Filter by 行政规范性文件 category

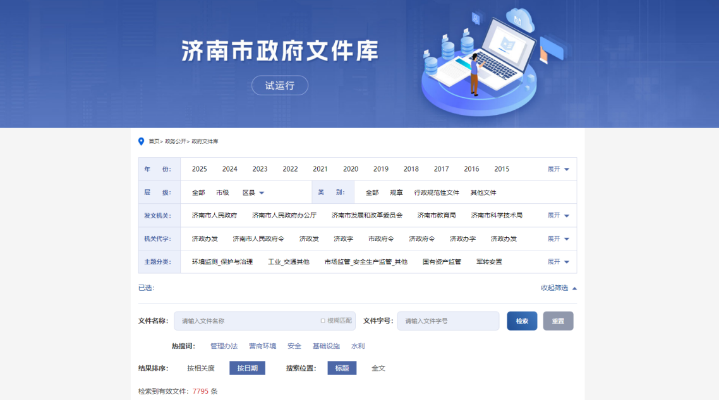[x=437, y=193]
